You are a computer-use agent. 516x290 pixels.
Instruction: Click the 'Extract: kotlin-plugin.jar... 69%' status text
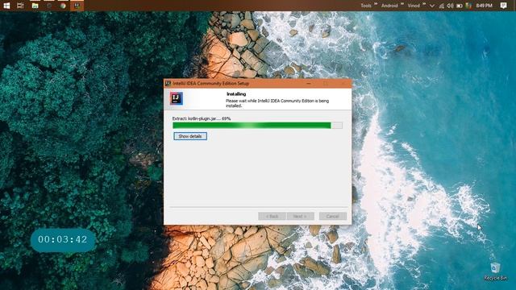[x=202, y=118]
